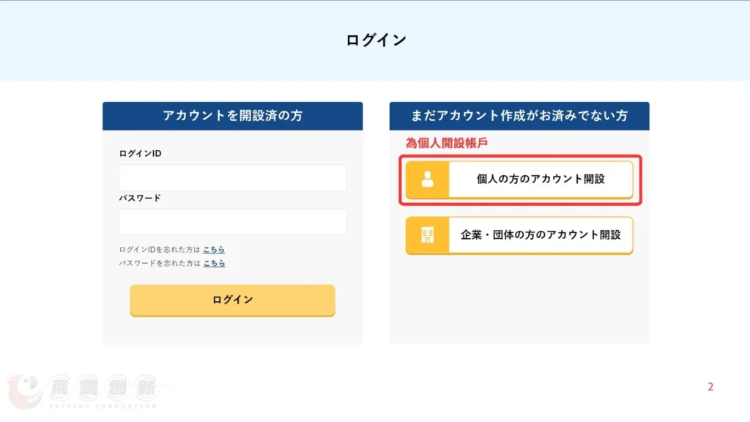750x422 pixels.
Task: Focus the パスワード input field
Action: (x=232, y=222)
